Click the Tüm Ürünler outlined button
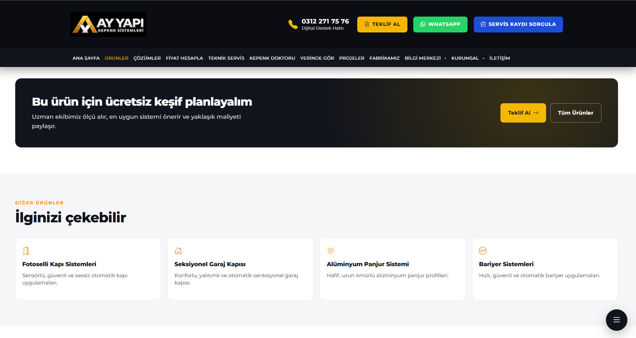Screen dimensions: 636x338 click(x=576, y=113)
